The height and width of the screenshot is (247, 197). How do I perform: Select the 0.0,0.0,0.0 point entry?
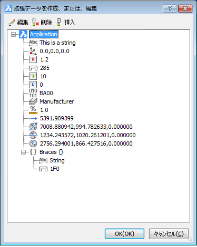(x=54, y=51)
